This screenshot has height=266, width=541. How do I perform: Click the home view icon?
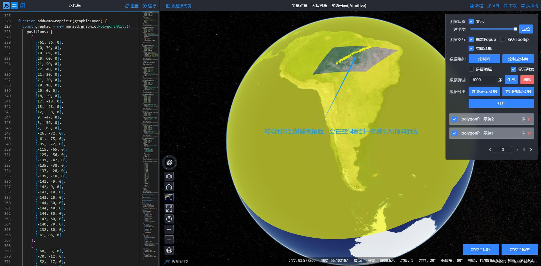click(169, 186)
